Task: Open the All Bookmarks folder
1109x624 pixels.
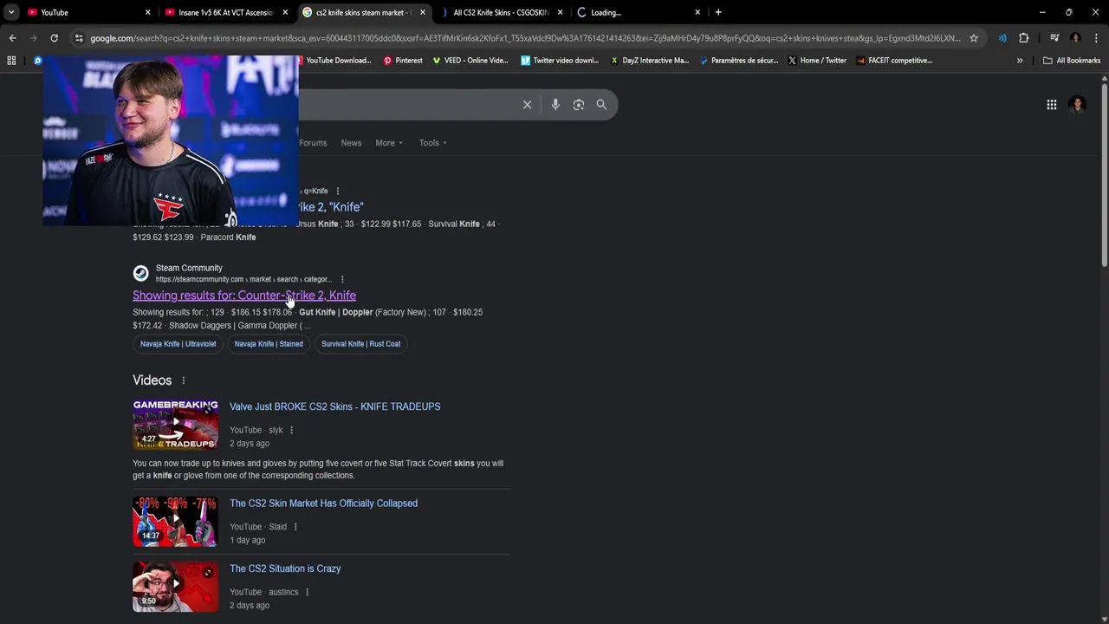Action: [x=1072, y=61]
